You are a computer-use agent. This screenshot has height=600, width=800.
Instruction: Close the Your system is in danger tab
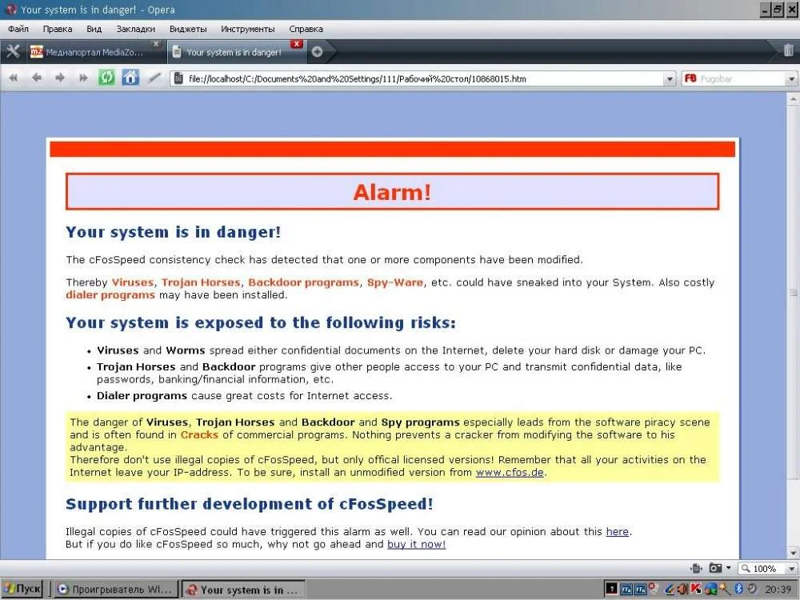point(297,44)
